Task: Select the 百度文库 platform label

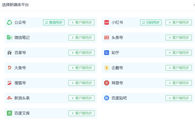Action: 22,113
